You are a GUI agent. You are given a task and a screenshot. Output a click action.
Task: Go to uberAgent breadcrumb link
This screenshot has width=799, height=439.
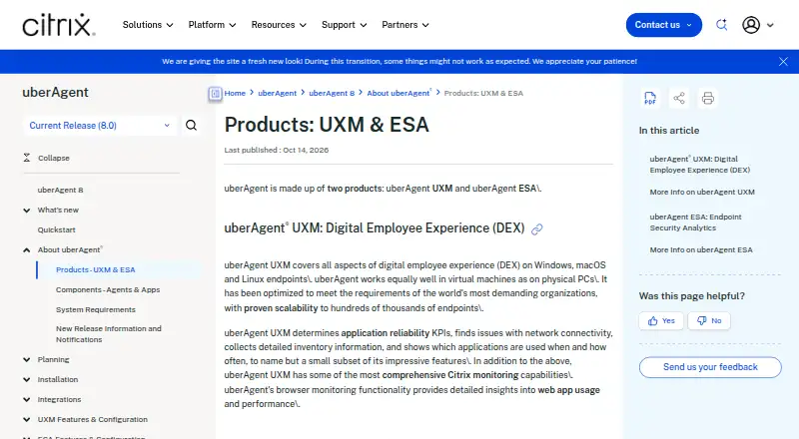(x=278, y=93)
